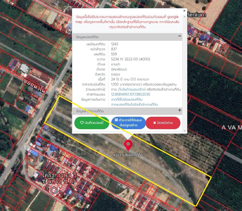Click the popup scrollbar down arrow
This screenshot has height=211, width=242.
[185, 131]
